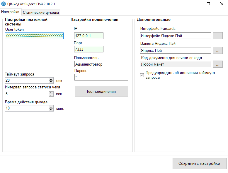Click the app icon in title bar

point(4,4)
